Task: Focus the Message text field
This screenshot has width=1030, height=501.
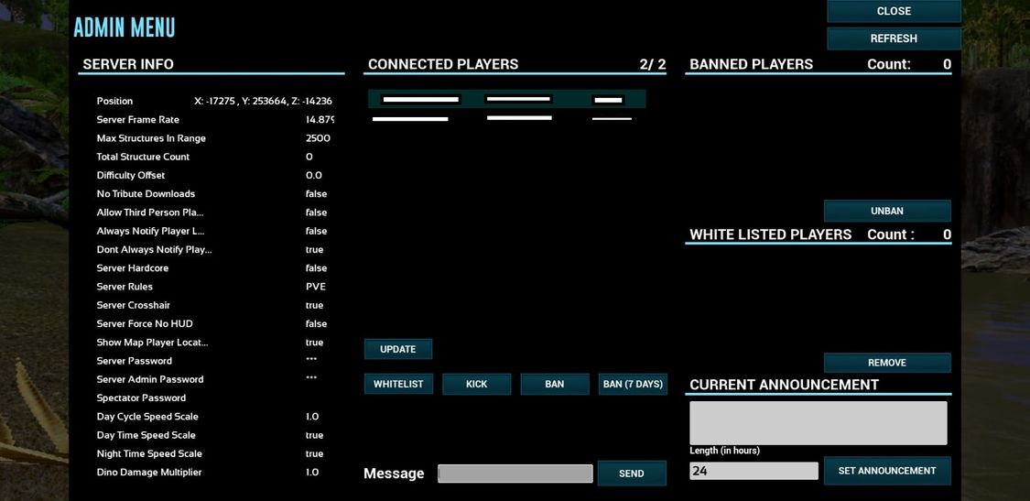Action: (515, 474)
